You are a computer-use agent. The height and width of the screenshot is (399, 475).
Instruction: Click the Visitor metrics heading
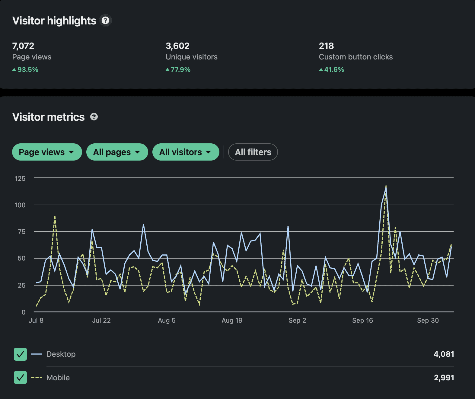tap(49, 117)
